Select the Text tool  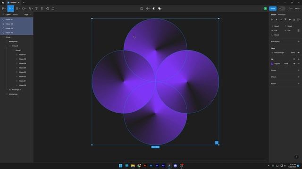[x=36, y=8]
